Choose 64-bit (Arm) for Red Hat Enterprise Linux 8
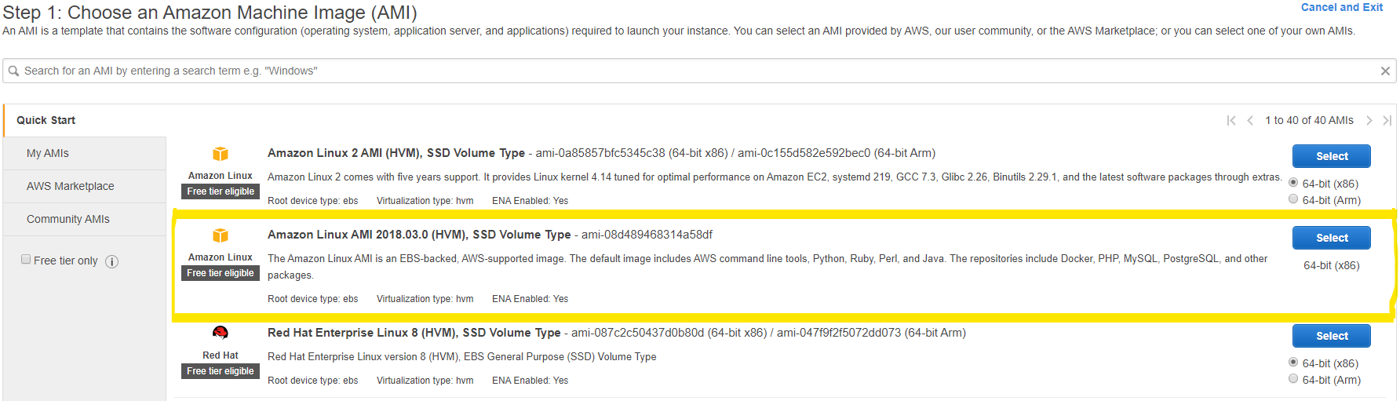1400x401 pixels. point(1293,379)
